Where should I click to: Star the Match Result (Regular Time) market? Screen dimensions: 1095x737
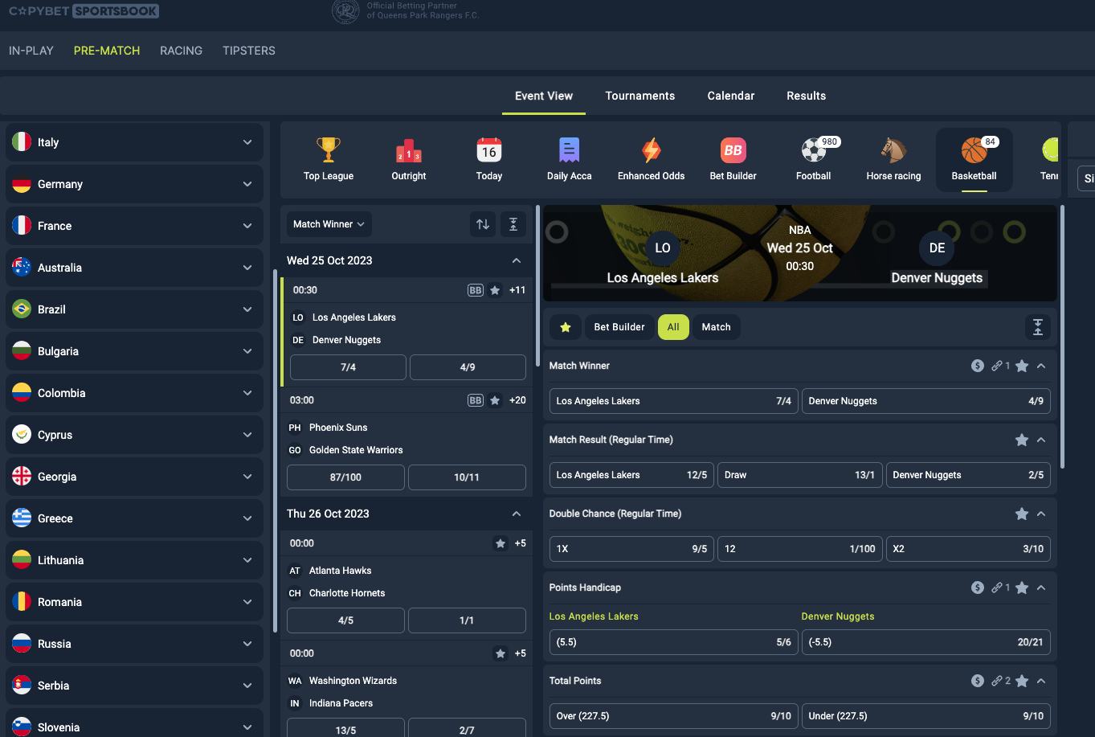click(1022, 440)
